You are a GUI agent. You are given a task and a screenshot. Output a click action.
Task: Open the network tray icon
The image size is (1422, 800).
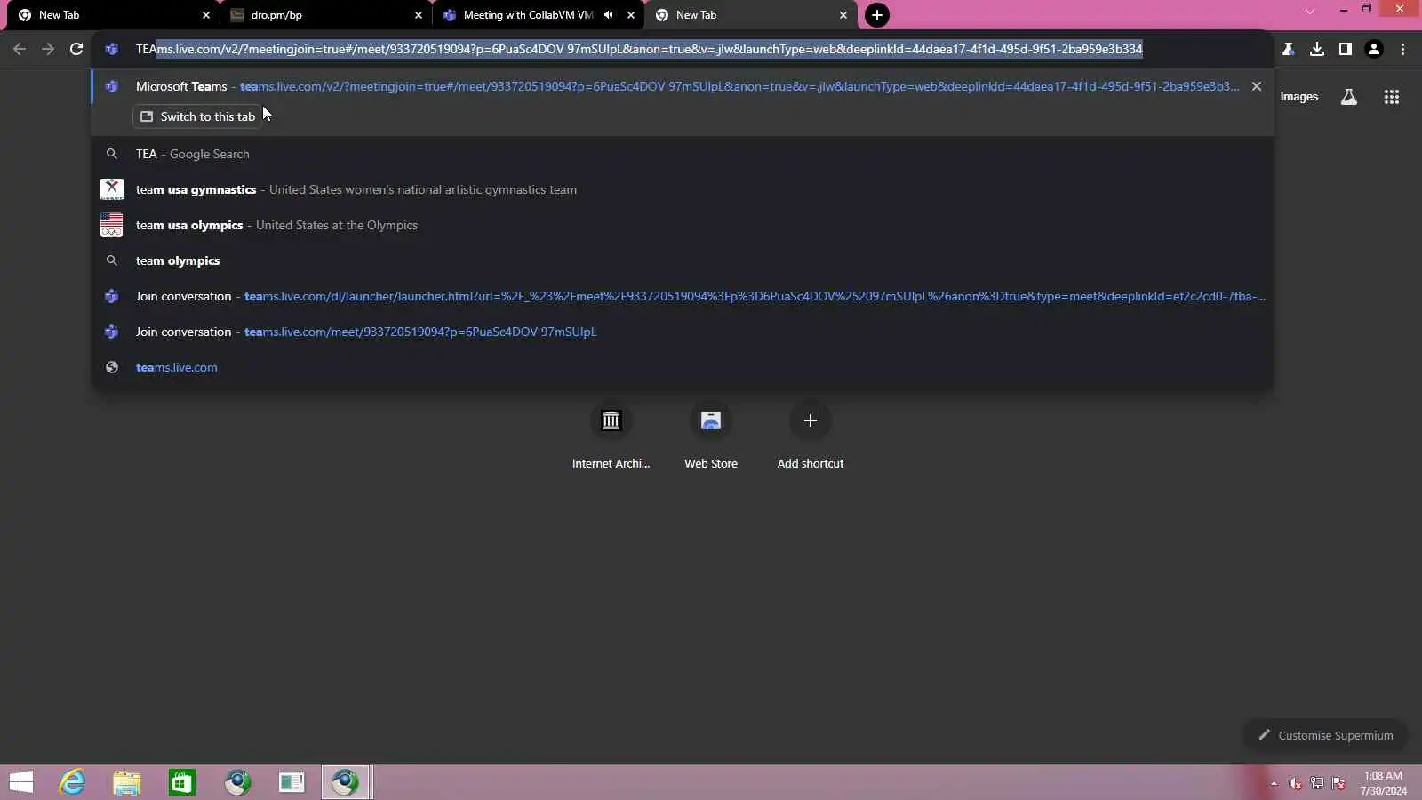coord(1317,783)
